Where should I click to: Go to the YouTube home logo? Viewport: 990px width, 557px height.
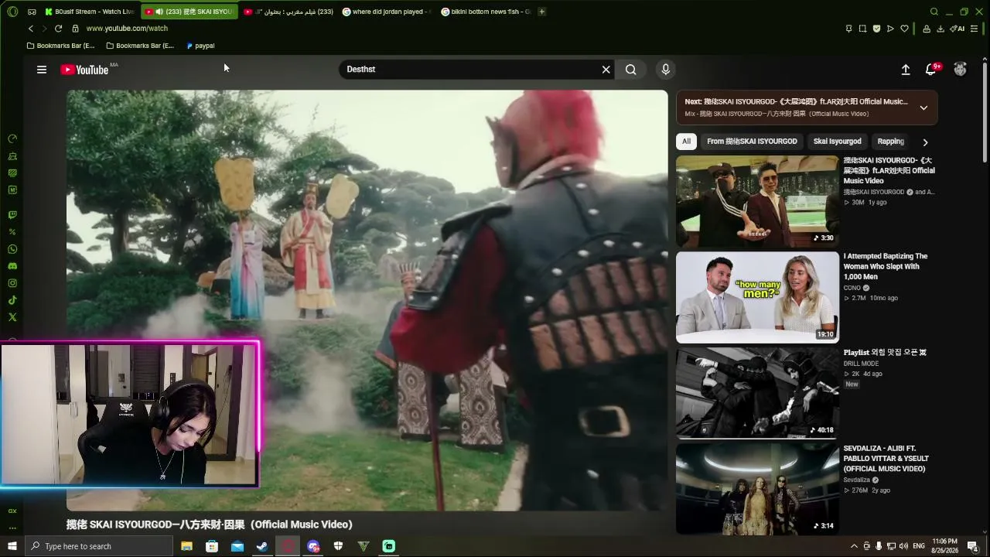pos(85,70)
